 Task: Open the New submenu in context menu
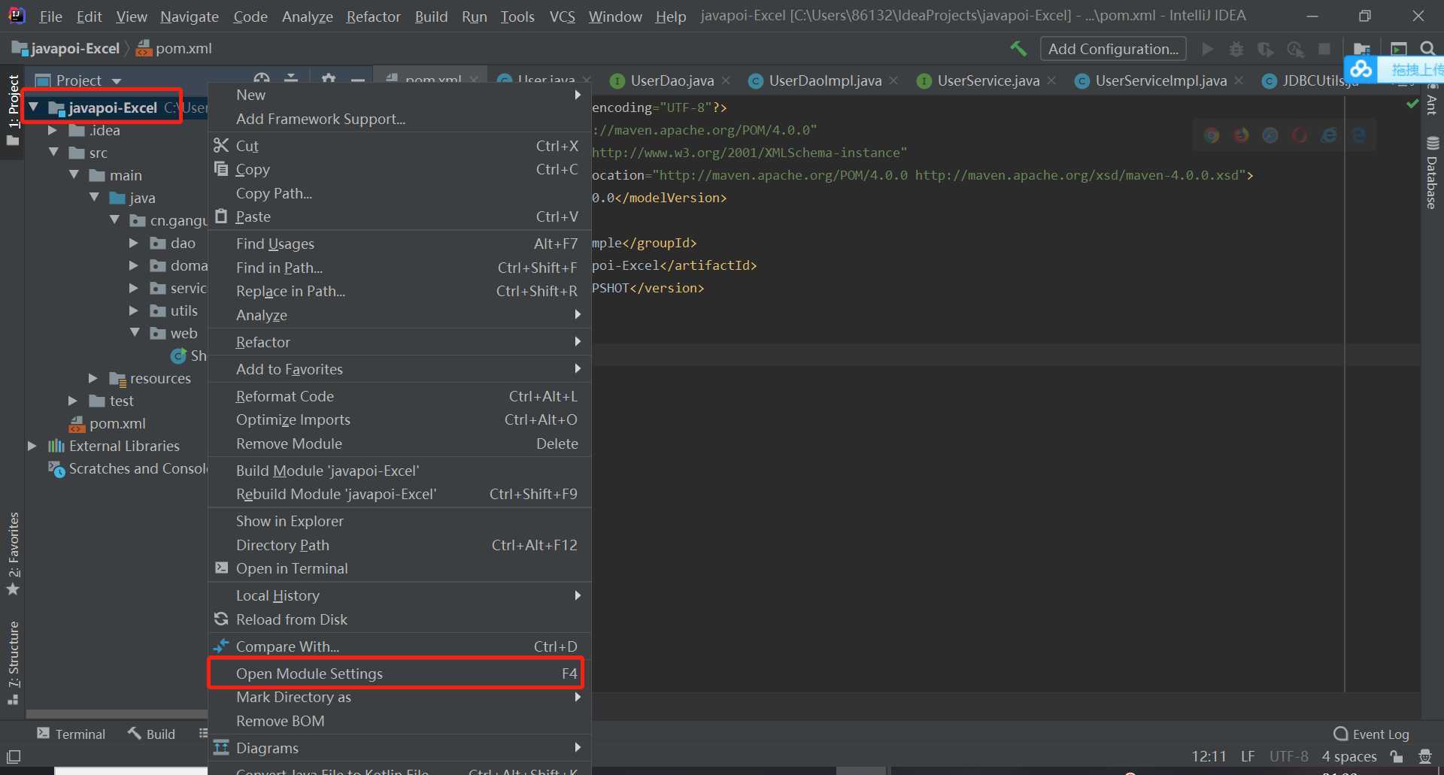[399, 95]
